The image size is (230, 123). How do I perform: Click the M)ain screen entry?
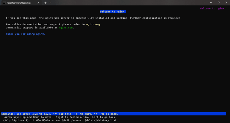(x=51, y=120)
